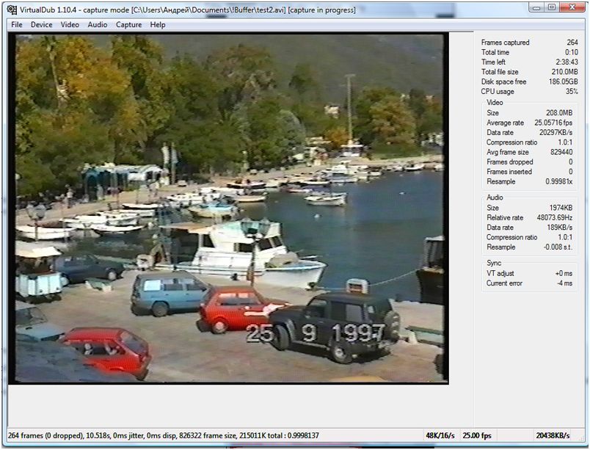
Task: Click the 25.00 fps status bar field
Action: 476,435
